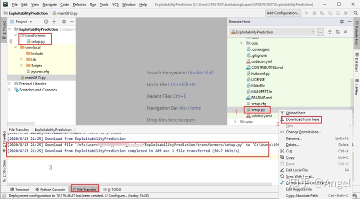Image resolution: width=360 pixels, height=199 pixels.
Task: Click the Remote Host browse ellipsis button
Action: [320, 32]
